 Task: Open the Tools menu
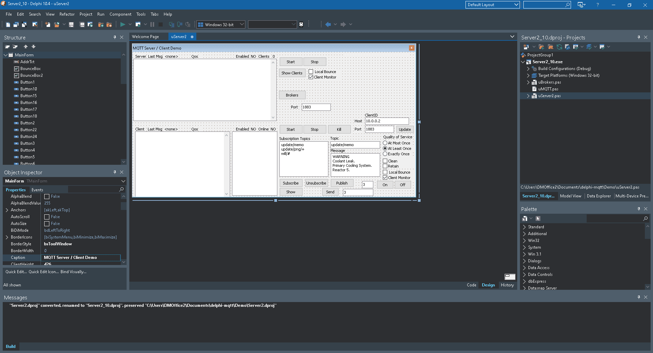(141, 14)
